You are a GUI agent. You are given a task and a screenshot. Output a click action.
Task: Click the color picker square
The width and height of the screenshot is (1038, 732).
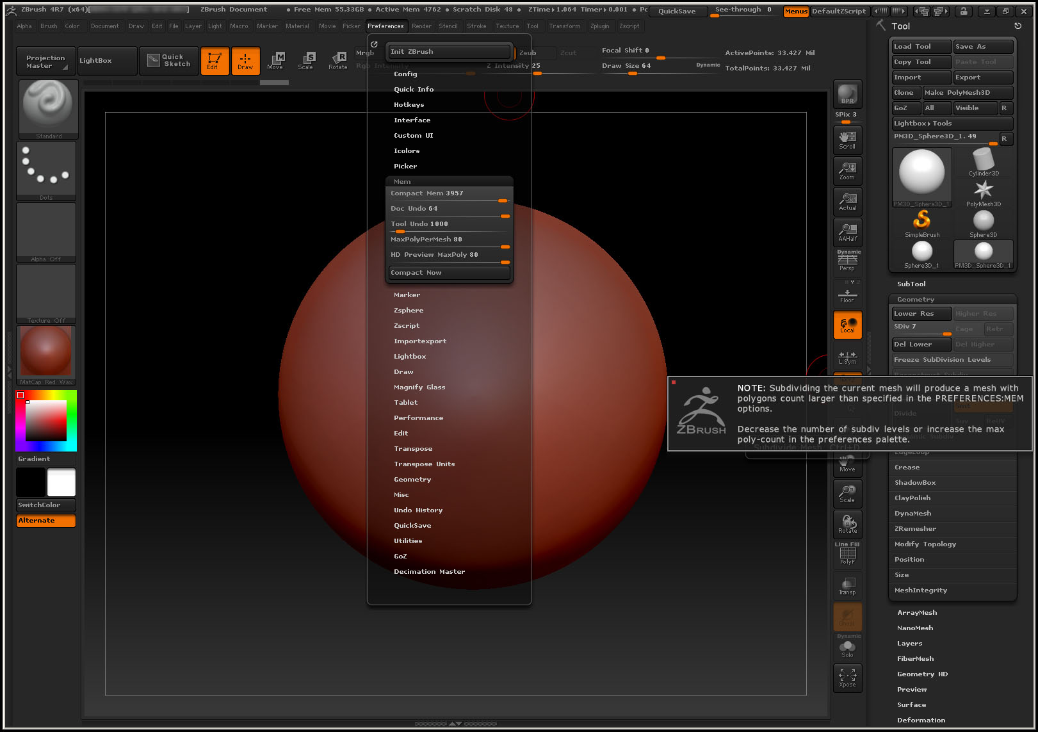45,421
